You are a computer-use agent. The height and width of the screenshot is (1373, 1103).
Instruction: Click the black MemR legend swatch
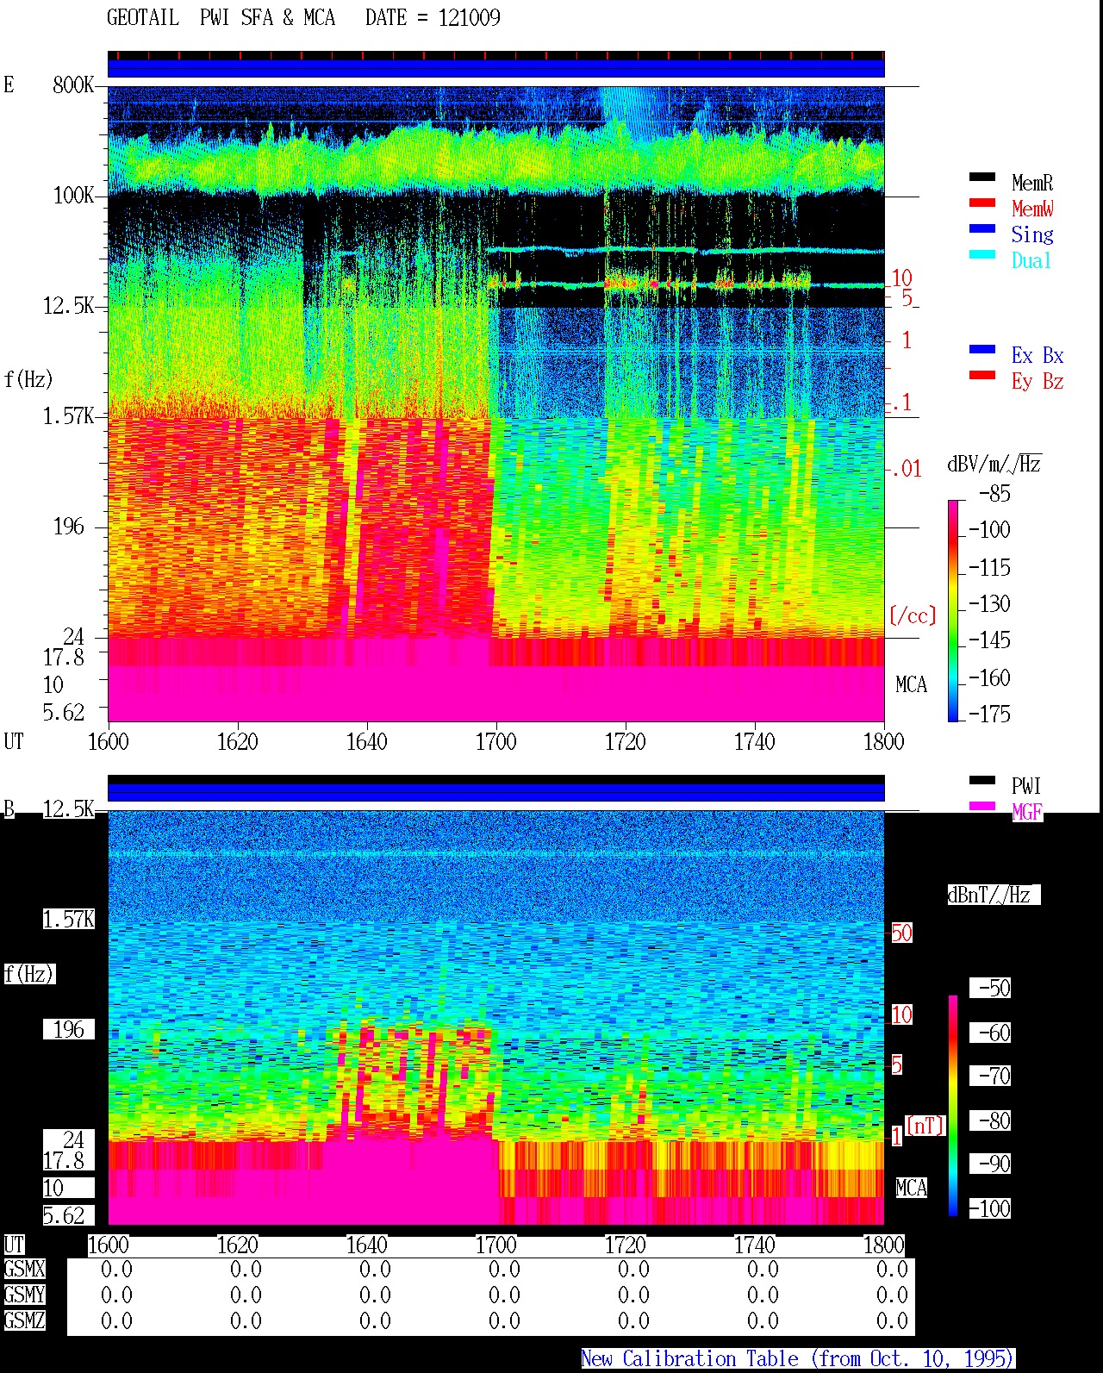982,178
